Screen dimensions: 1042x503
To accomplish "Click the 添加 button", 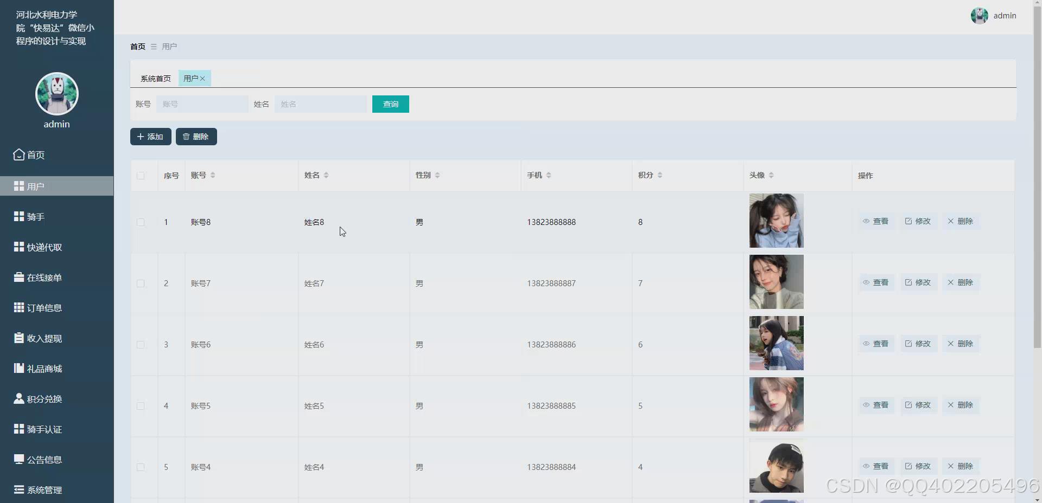I will point(151,137).
